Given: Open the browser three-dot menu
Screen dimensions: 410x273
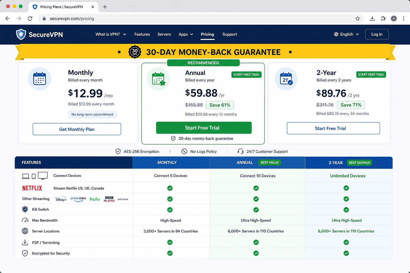Looking at the screenshot, I should point(404,18).
